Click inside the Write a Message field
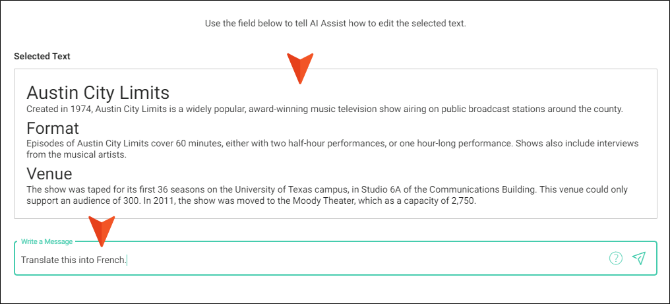 pos(336,258)
